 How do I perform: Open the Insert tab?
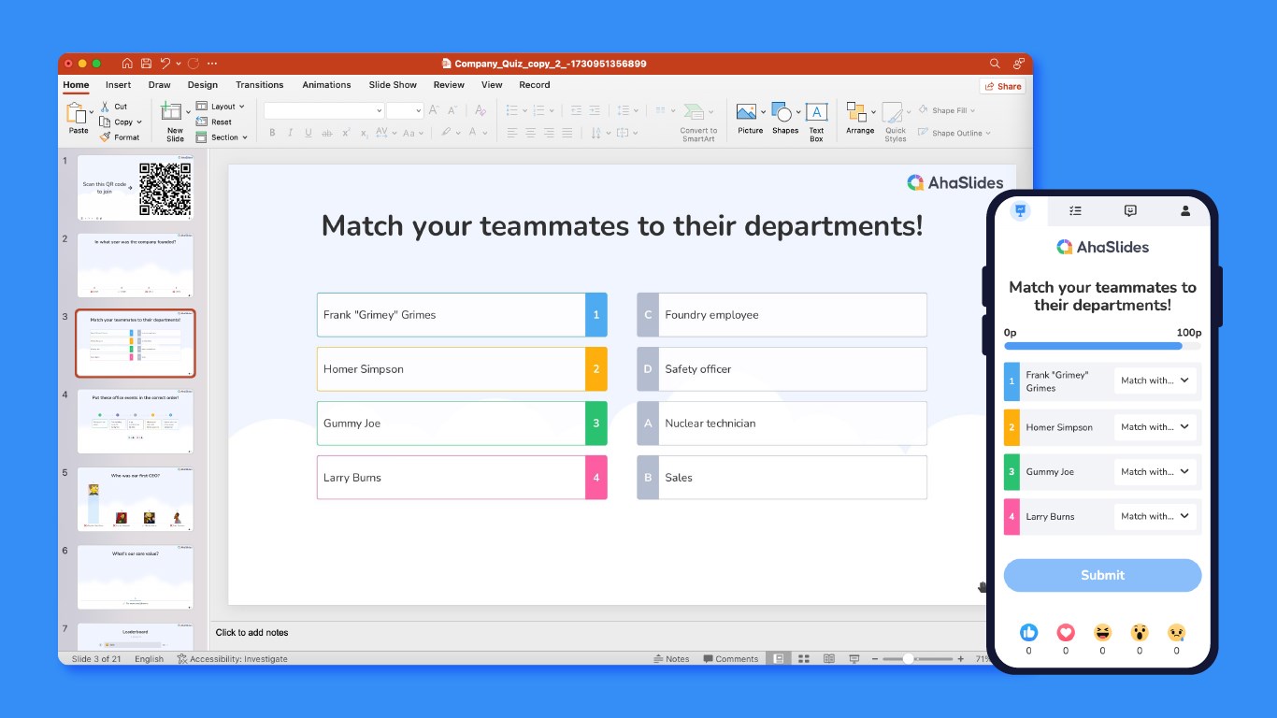pos(118,85)
